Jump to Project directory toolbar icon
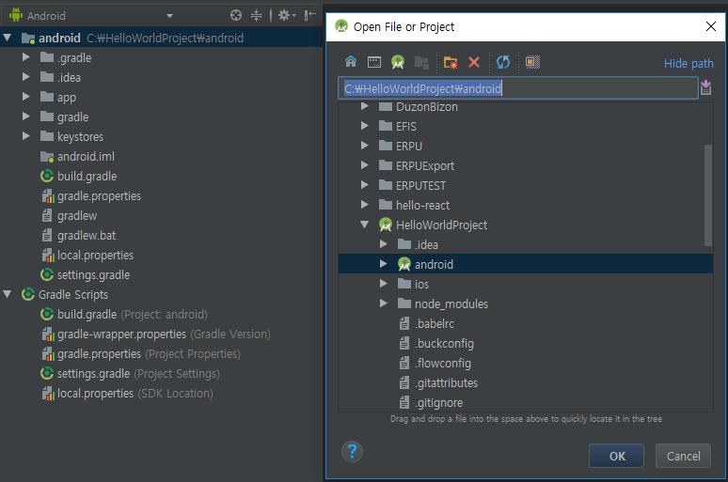The height and width of the screenshot is (482, 728). pyautogui.click(x=398, y=62)
